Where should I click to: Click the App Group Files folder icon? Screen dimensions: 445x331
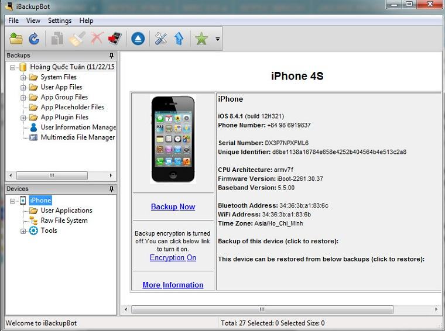33,97
